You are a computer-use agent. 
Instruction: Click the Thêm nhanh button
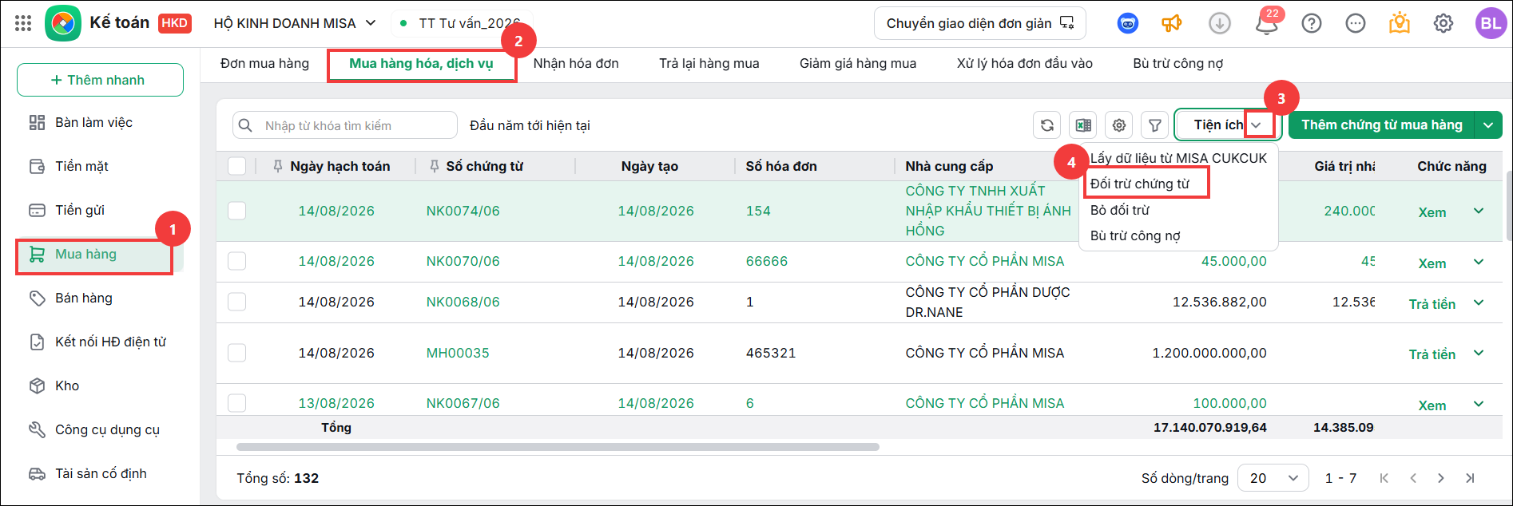click(x=100, y=80)
